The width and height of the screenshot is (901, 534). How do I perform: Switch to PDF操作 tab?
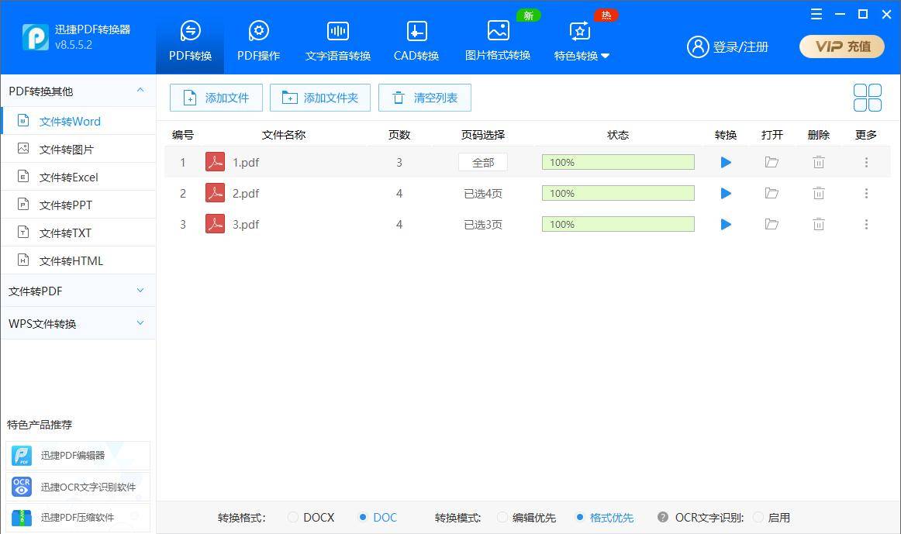pos(258,40)
